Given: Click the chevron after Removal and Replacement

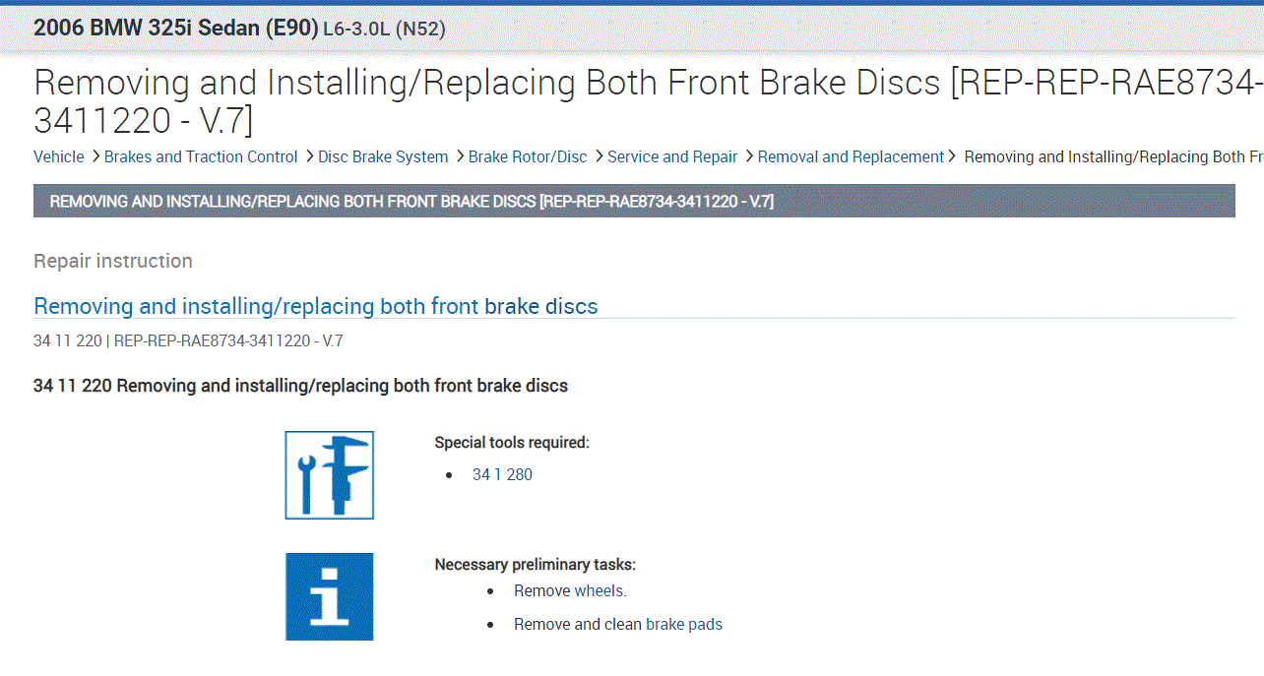Looking at the screenshot, I should [x=952, y=156].
